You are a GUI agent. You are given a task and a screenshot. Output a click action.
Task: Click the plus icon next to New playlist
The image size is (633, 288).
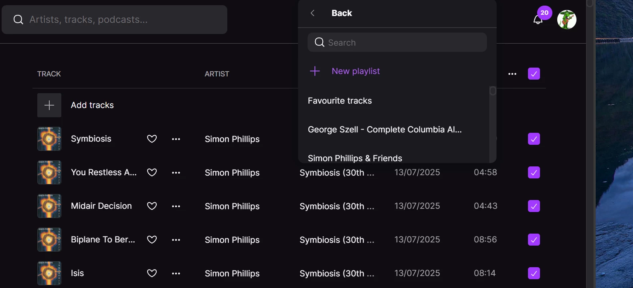click(x=315, y=71)
